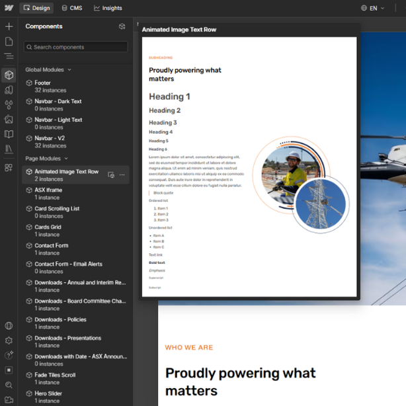Click the Search components field
This screenshot has width=406, height=406.
(76, 47)
